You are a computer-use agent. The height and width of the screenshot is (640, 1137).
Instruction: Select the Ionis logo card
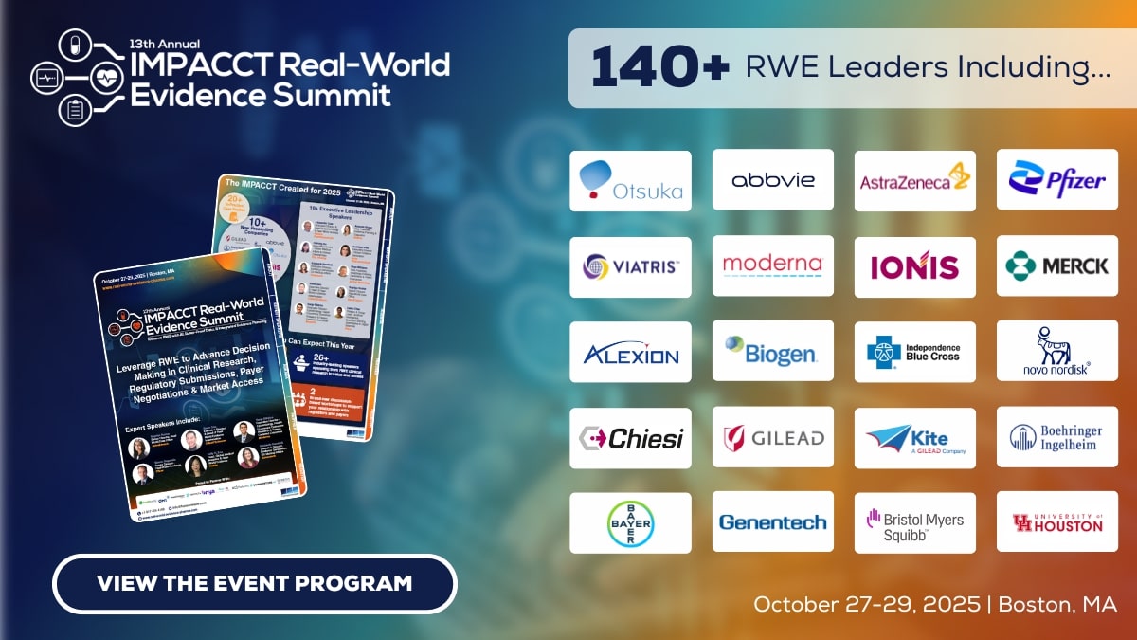(x=914, y=266)
